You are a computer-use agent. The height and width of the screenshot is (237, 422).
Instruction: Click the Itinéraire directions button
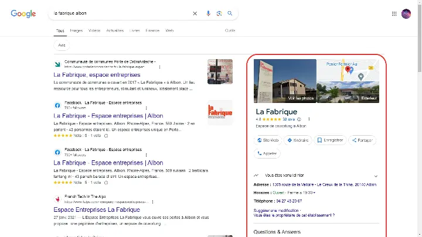pos(298,140)
